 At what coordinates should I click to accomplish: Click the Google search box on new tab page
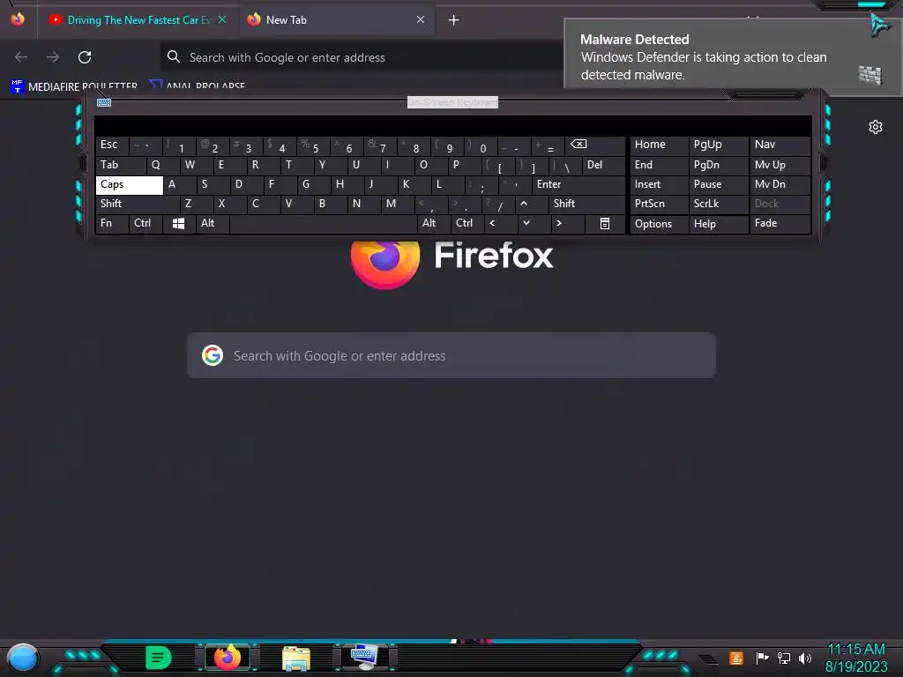(x=451, y=355)
